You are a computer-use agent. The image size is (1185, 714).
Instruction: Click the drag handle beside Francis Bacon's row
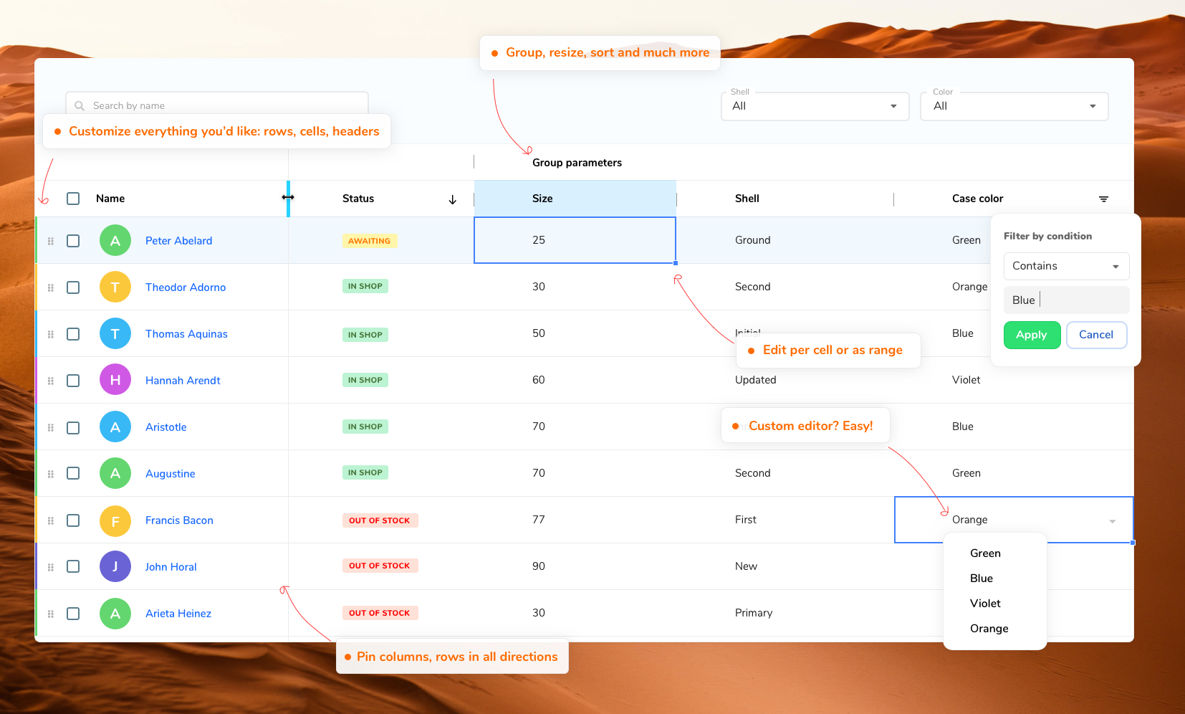(51, 520)
